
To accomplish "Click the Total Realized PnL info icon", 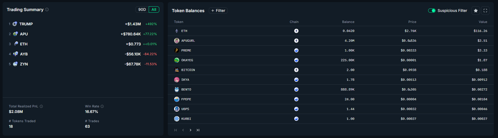I will 41,106.
